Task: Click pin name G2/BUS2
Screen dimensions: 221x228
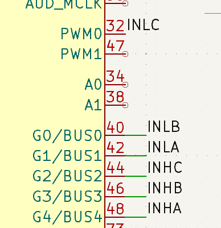Action: click(68, 176)
